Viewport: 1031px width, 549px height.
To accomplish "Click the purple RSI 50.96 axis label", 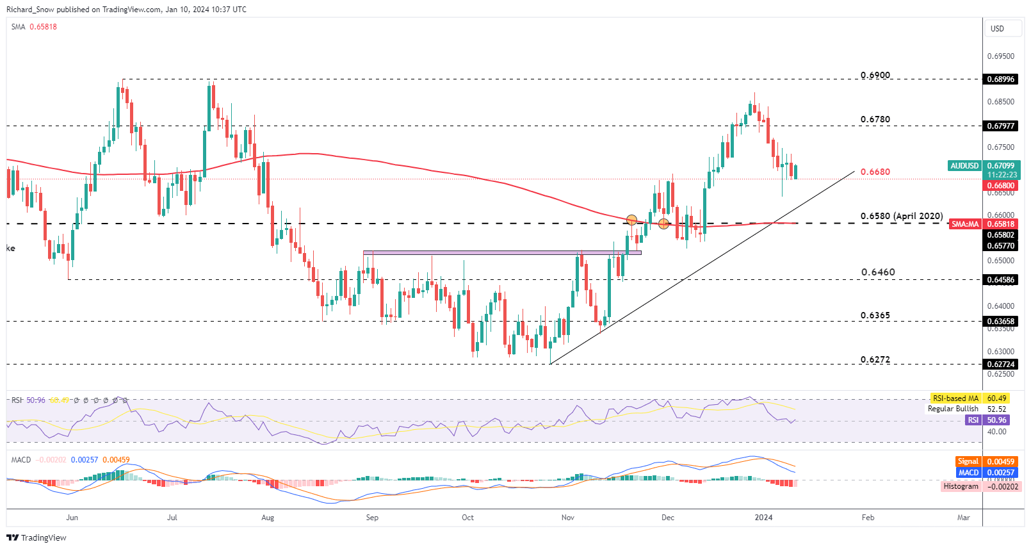I will point(987,420).
